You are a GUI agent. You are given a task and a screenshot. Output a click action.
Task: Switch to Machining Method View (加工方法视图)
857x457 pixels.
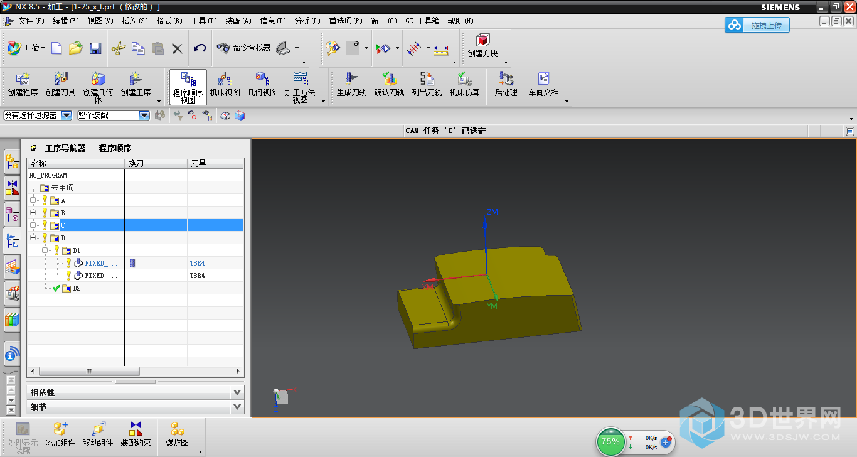[301, 87]
